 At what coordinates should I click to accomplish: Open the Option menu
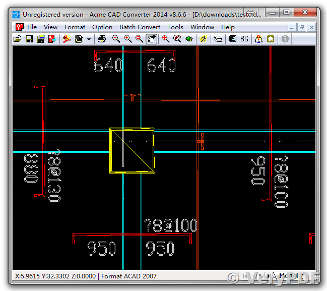(x=102, y=27)
